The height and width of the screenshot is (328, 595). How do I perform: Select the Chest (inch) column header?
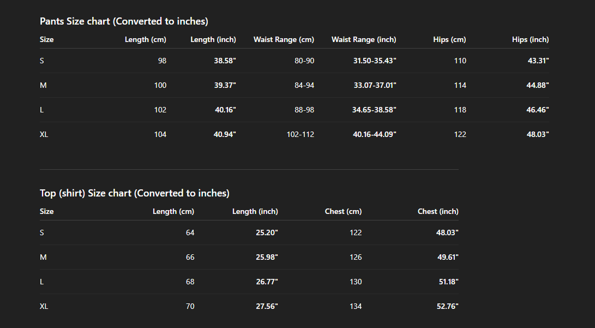[x=438, y=212]
